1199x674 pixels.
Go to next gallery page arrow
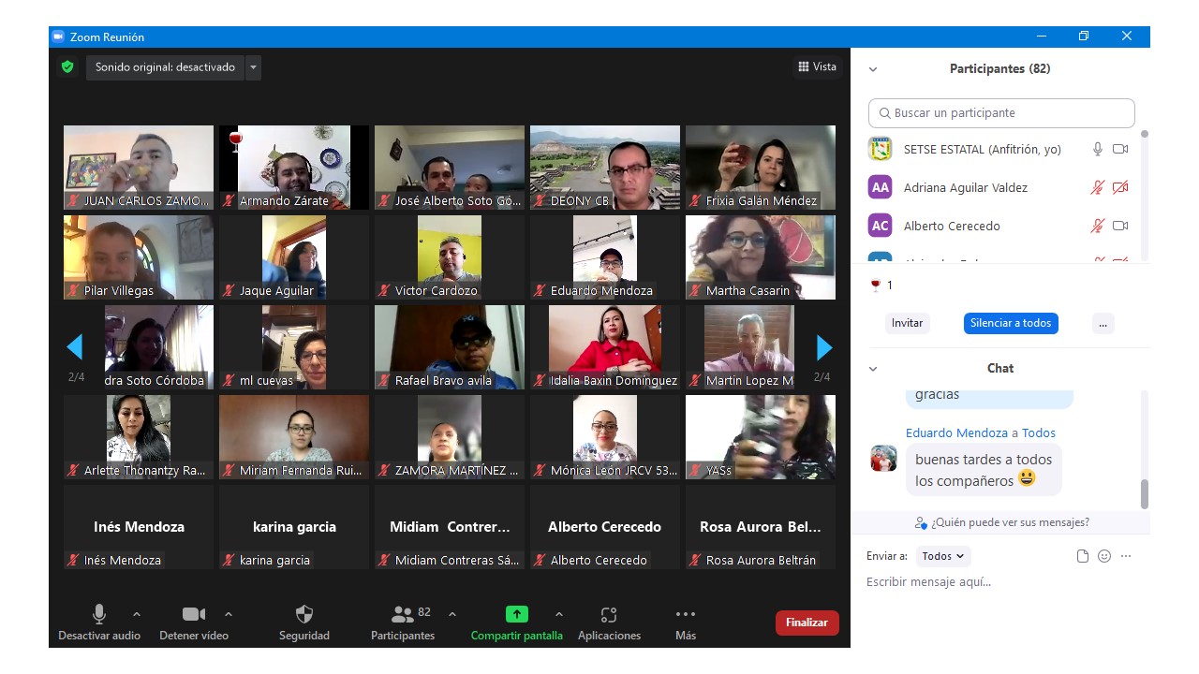824,347
